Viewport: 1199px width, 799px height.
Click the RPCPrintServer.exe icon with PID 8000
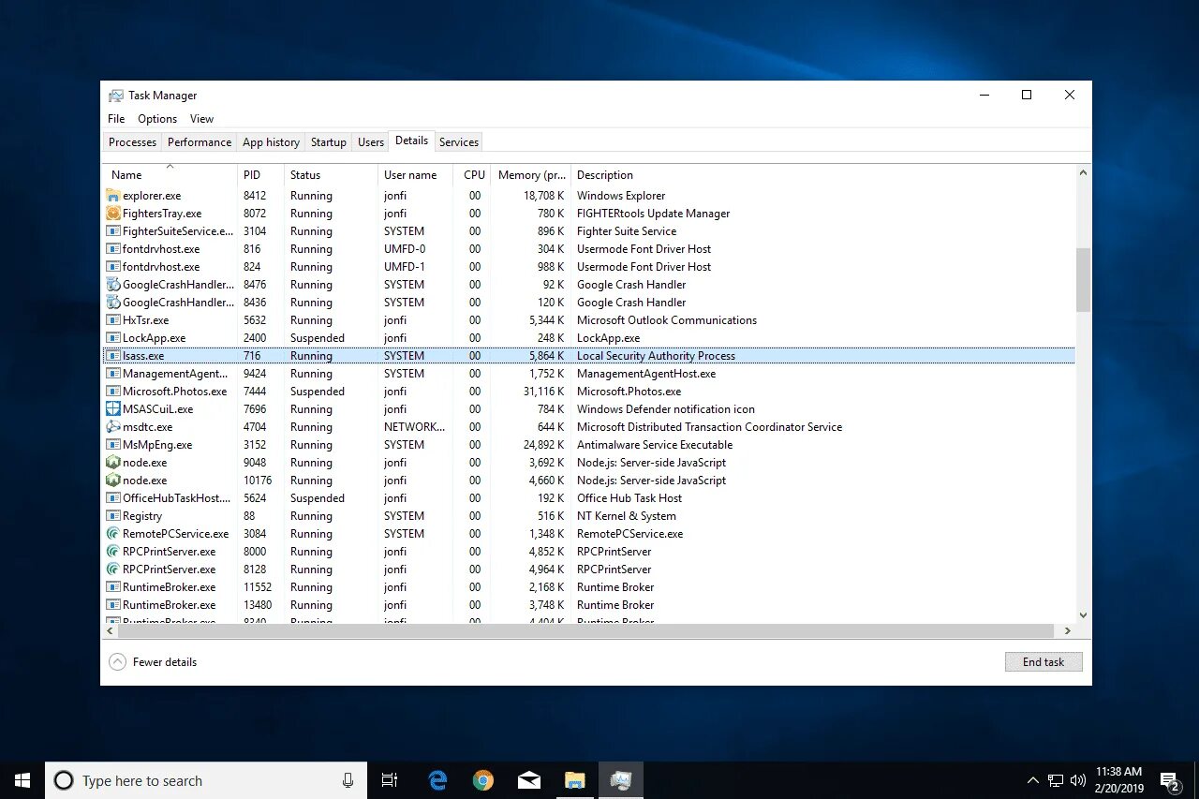point(113,552)
